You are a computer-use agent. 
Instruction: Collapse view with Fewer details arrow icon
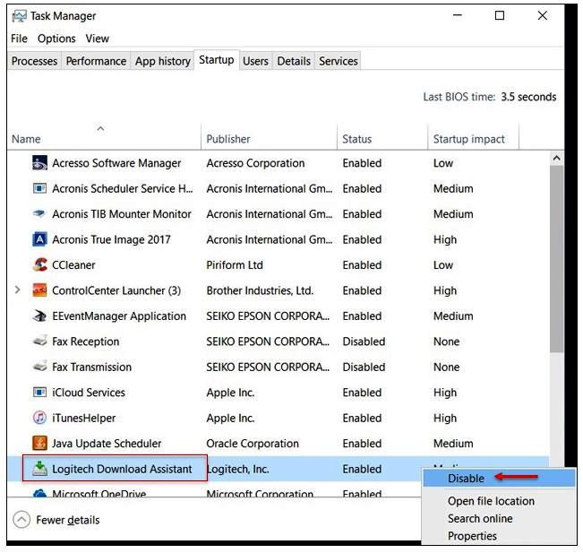point(21,520)
